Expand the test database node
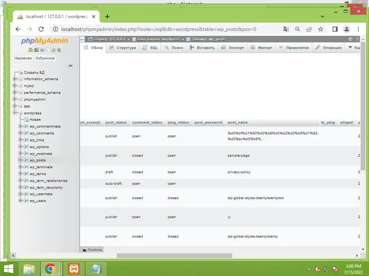Screen dimensions: 369x276 14,106
